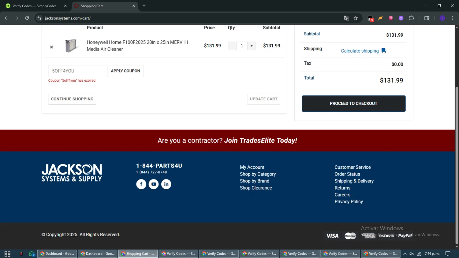This screenshot has width=459, height=258.
Task: Open Shipping & Delivery footer link
Action: tap(354, 181)
